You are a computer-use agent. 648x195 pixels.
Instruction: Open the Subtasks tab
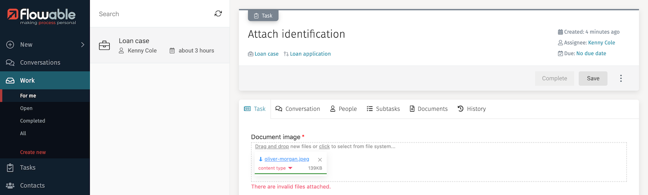[383, 109]
